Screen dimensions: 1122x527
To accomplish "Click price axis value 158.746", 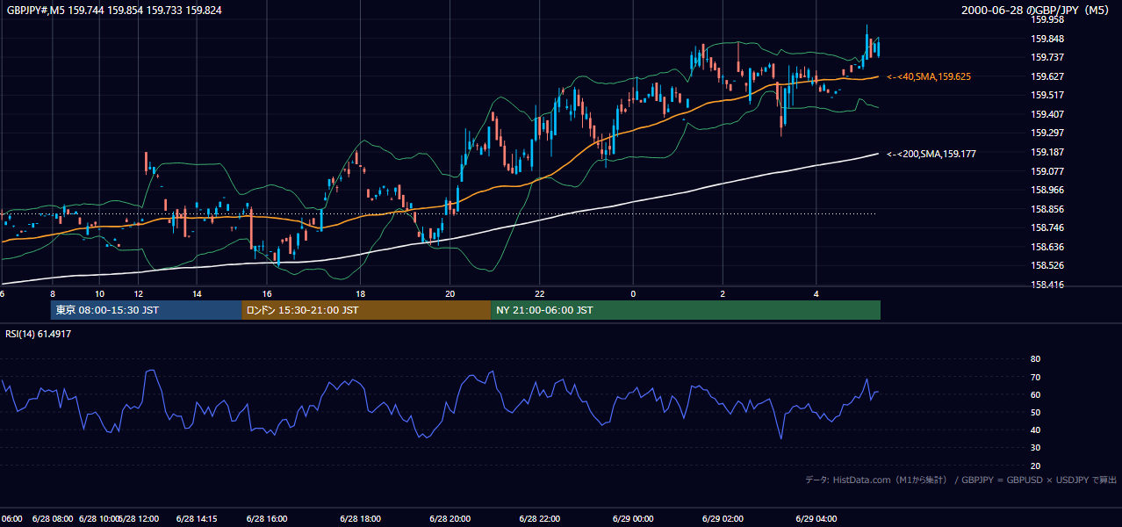I will 1047,227.
